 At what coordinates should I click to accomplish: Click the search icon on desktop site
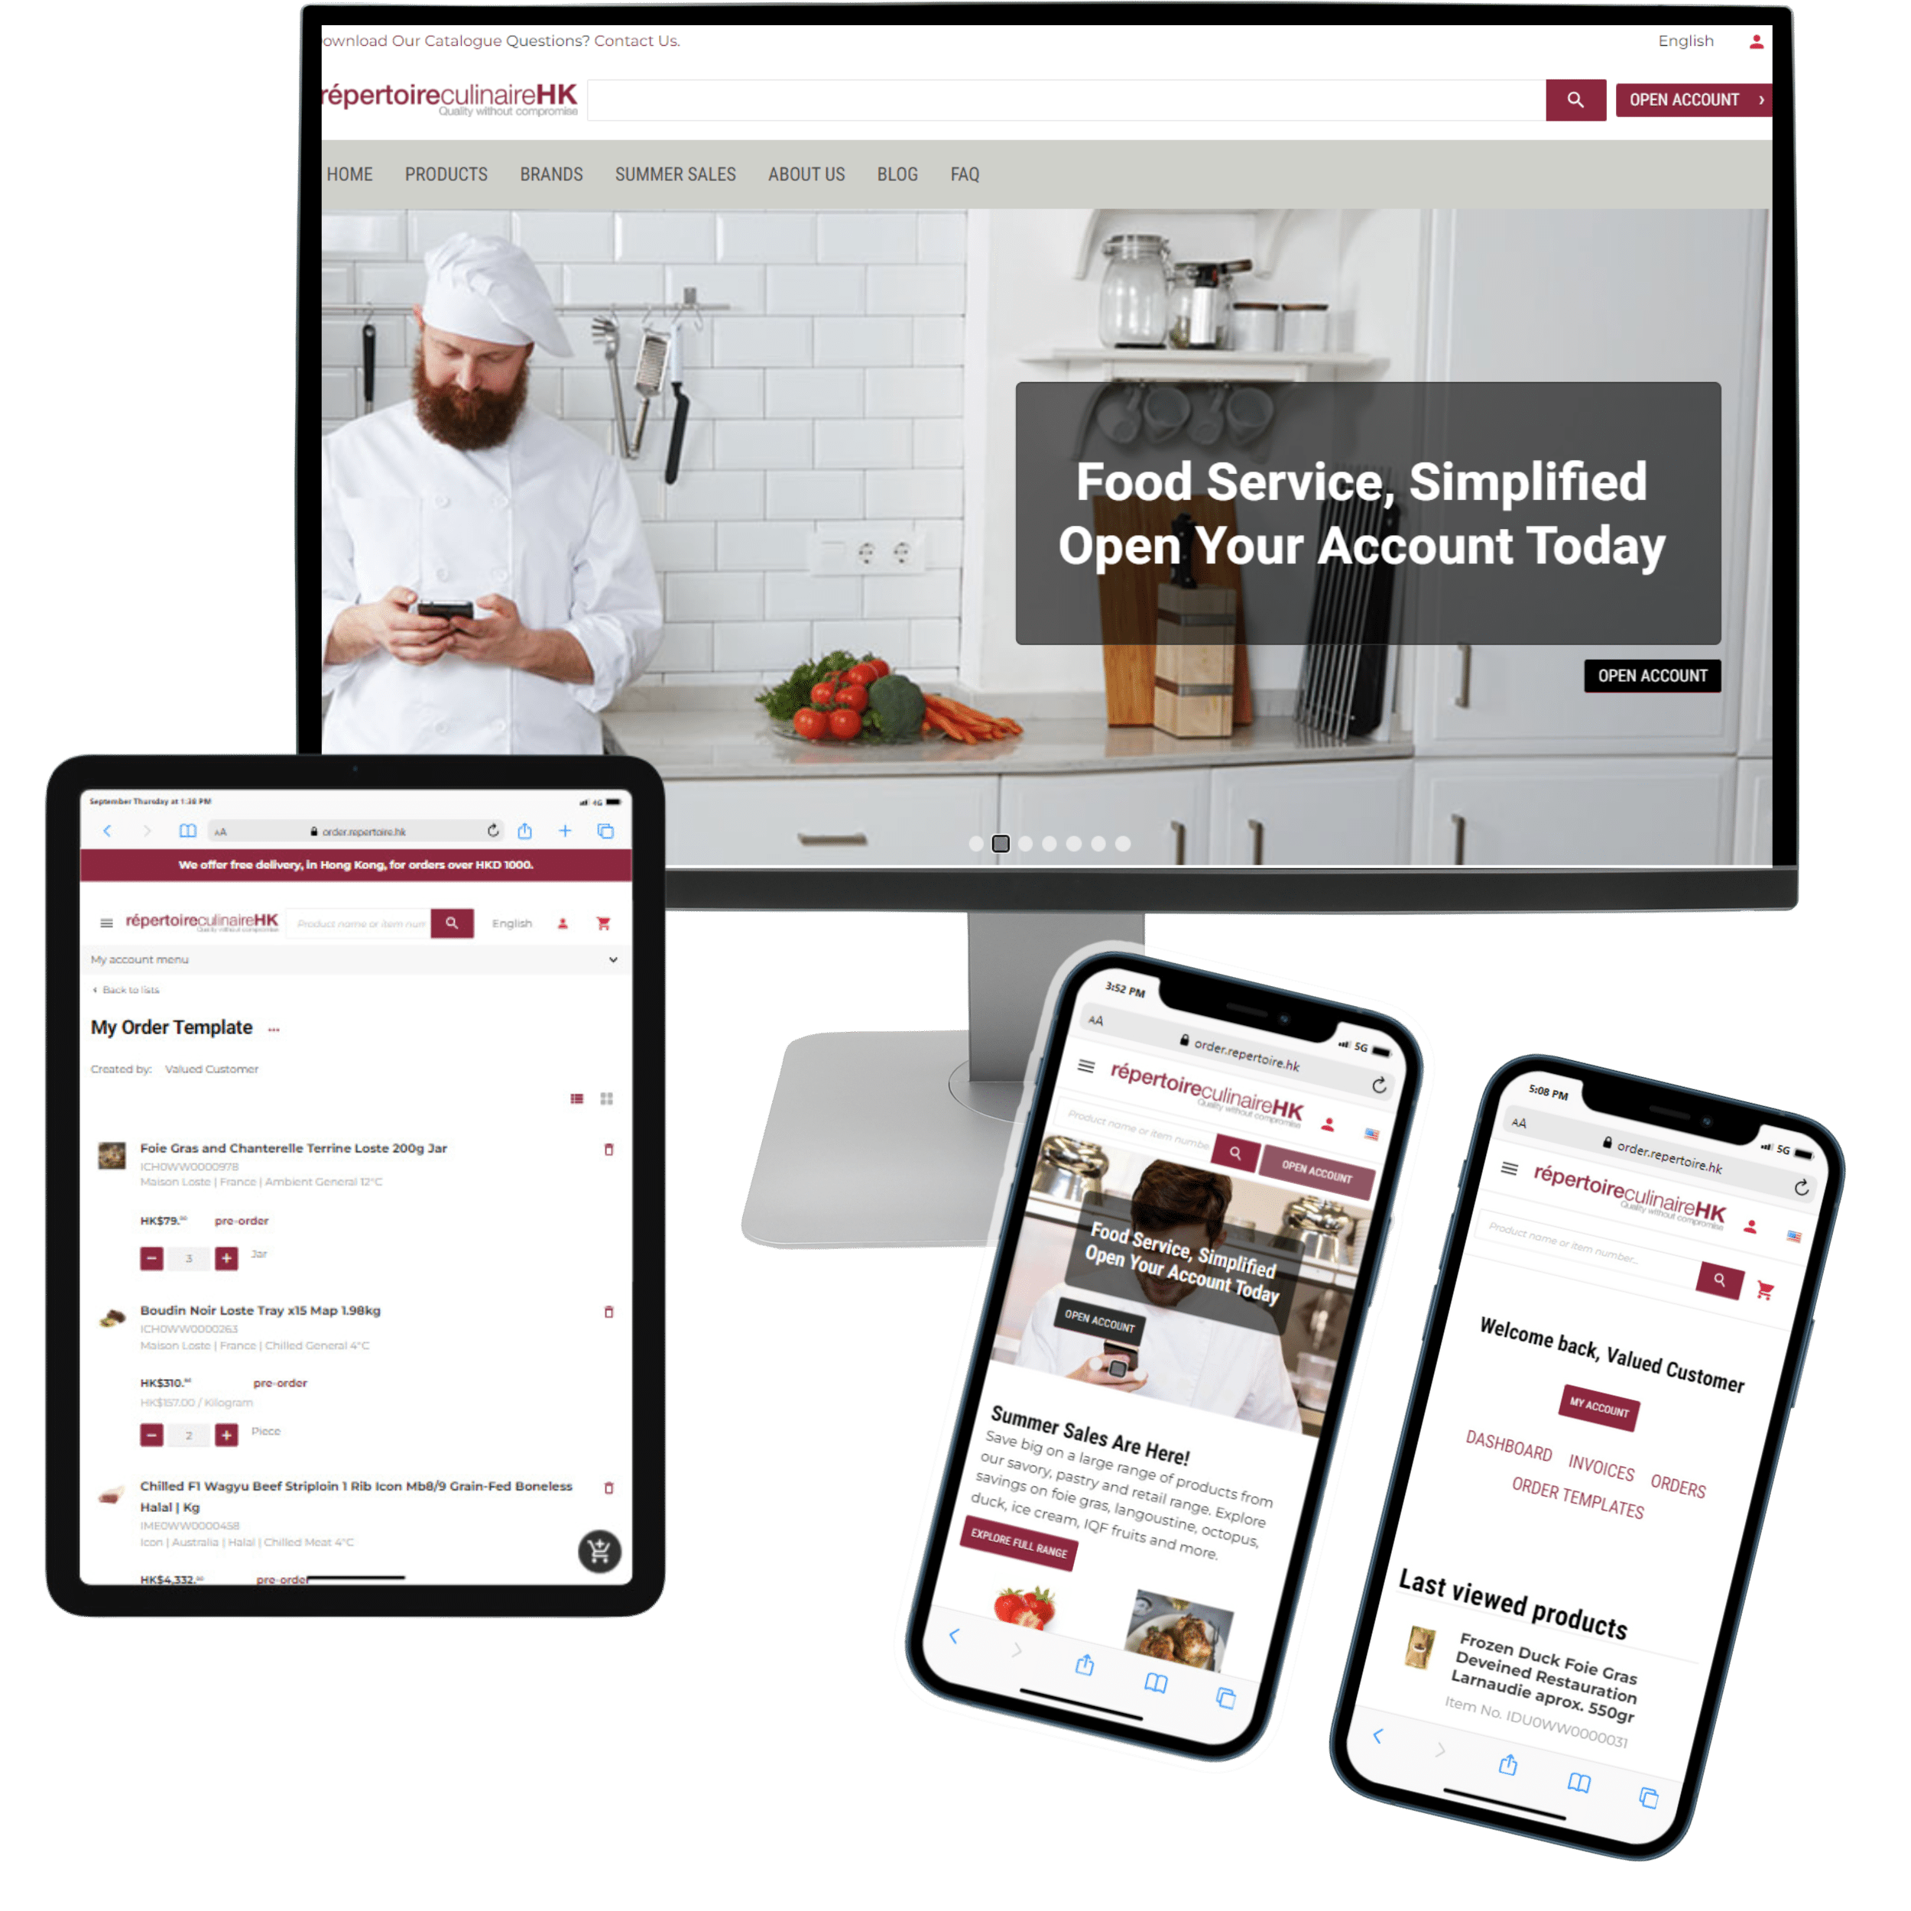(1573, 99)
